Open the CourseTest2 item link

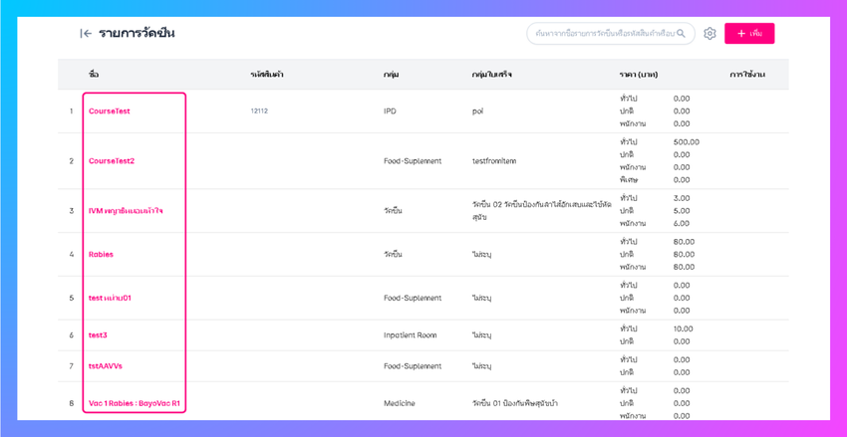(111, 161)
